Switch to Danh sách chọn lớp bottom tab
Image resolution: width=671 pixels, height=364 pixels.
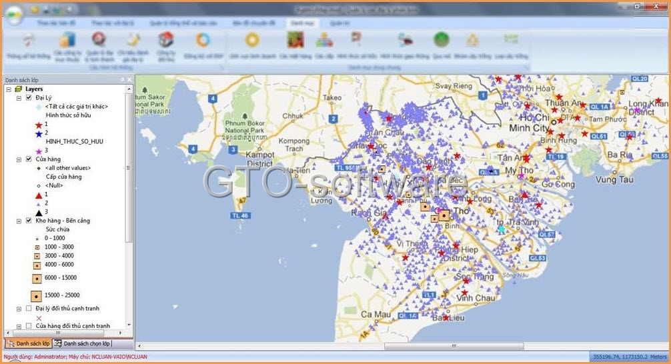coord(82,343)
